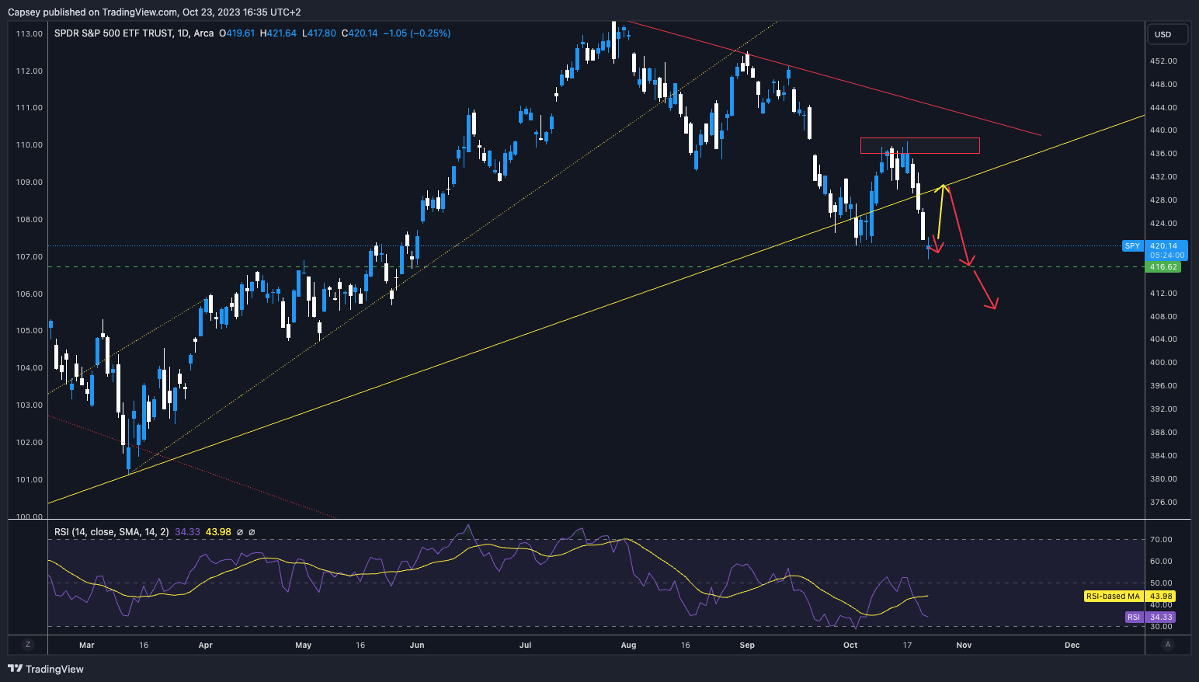Click the first ∅ symbol in RSI legend
Screen dimensions: 1199x682
coord(240,532)
